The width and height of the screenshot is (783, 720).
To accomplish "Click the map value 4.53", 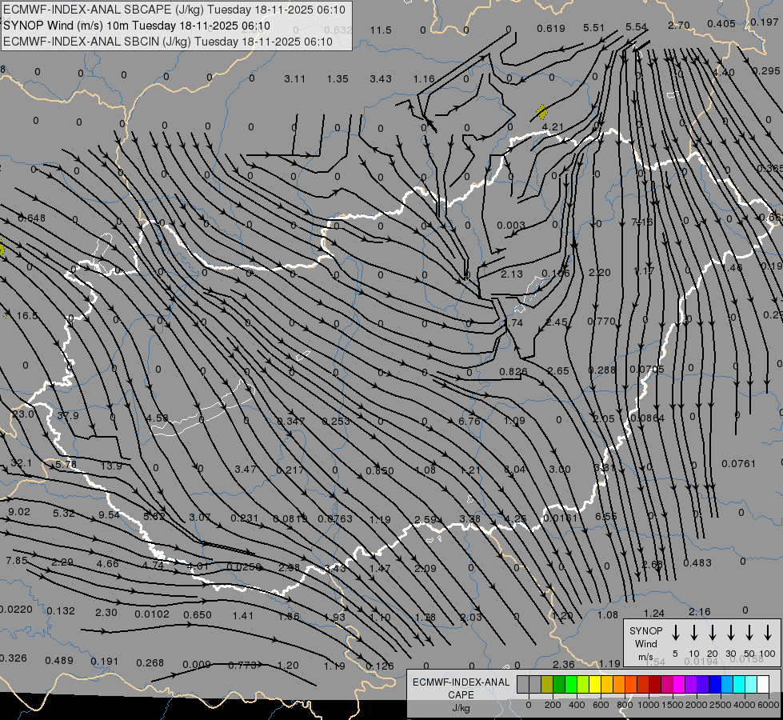I will [158, 418].
